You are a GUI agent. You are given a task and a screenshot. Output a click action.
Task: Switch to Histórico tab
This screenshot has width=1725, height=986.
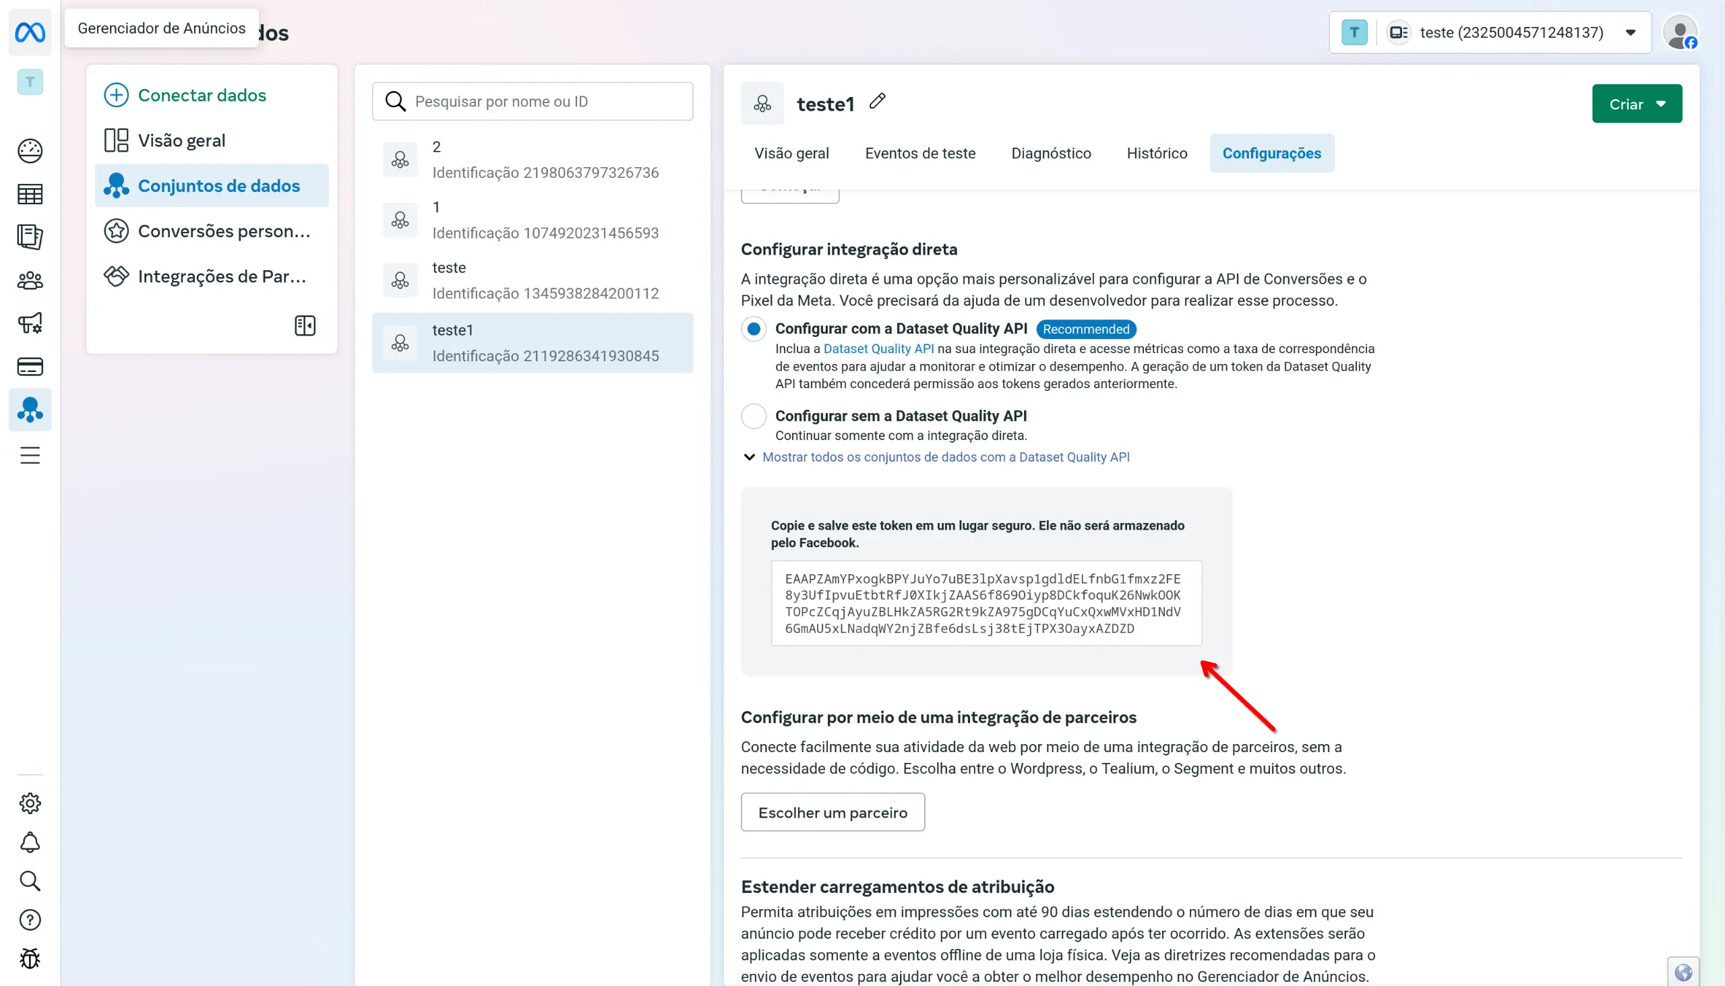(1156, 153)
